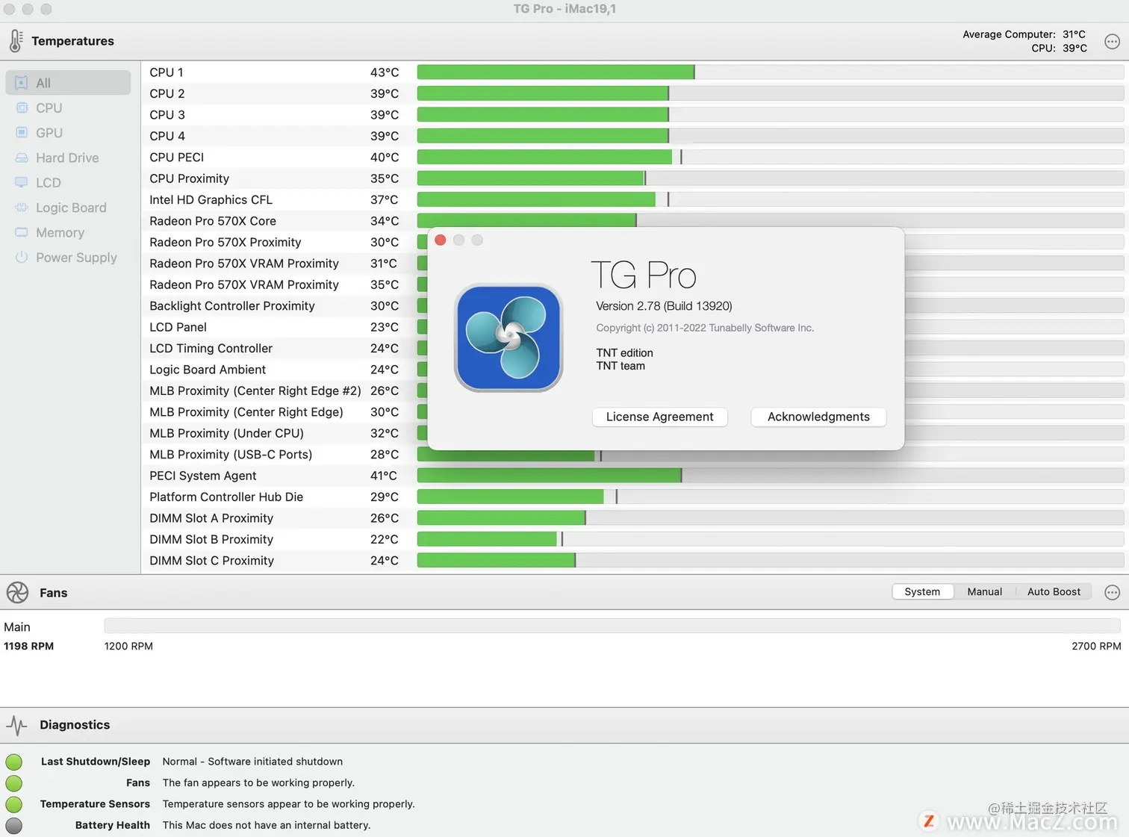1129x837 pixels.
Task: Select the DIMM Slot C Proximity row
Action: pos(635,561)
